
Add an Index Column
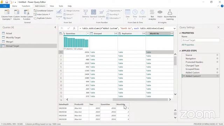tap(42, 14)
